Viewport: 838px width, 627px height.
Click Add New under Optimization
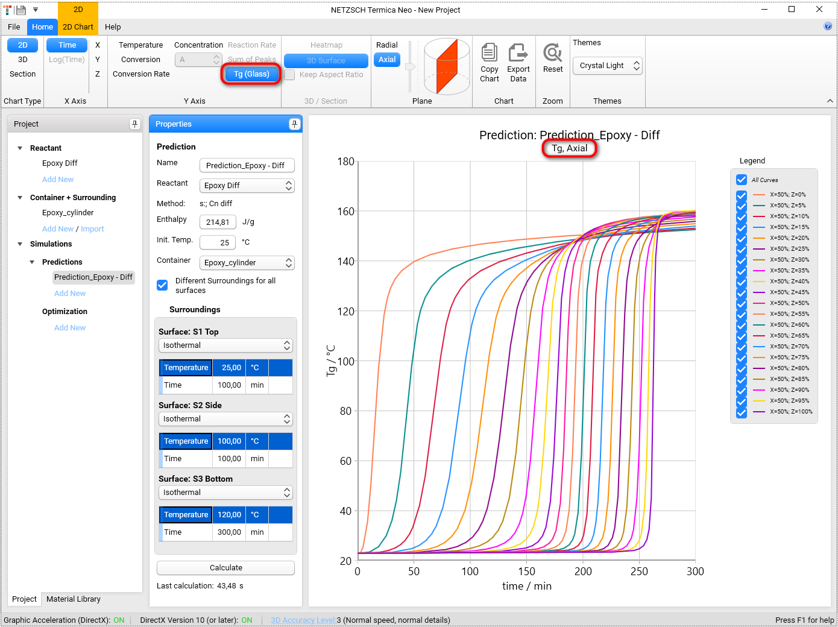70,328
